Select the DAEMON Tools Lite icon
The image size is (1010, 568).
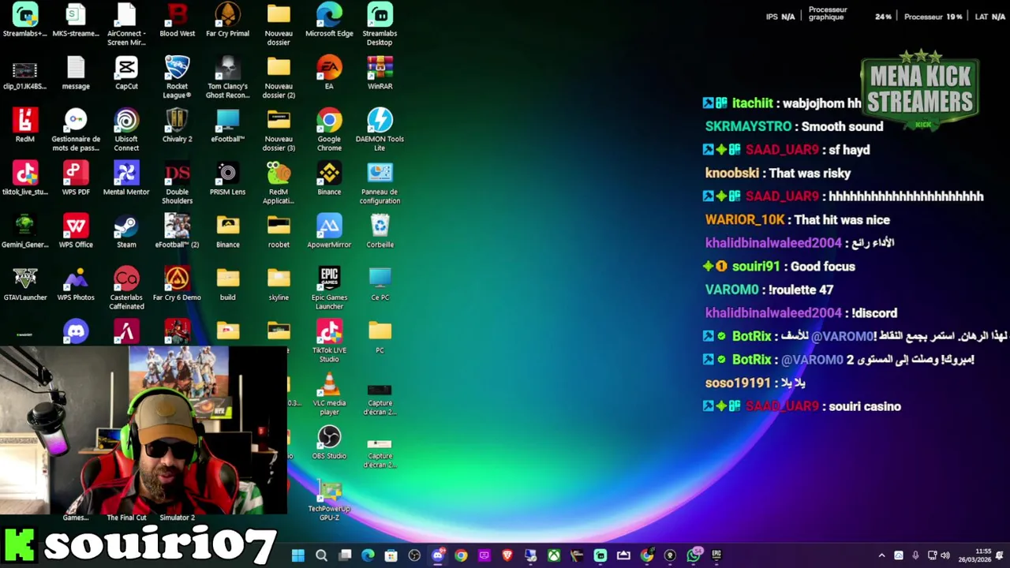[380, 130]
